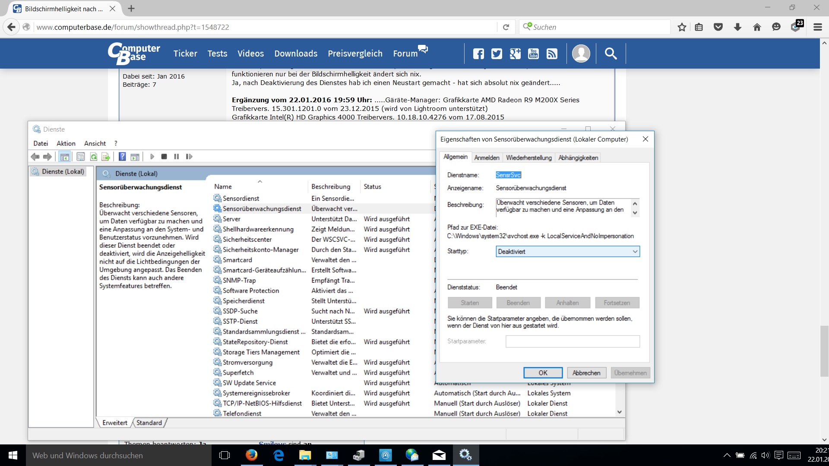This screenshot has height=466, width=829.
Task: Click the Abbrechen button
Action: (586, 373)
